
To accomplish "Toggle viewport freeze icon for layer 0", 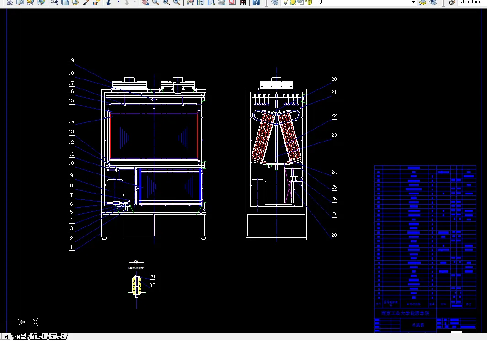I will pos(300,2).
